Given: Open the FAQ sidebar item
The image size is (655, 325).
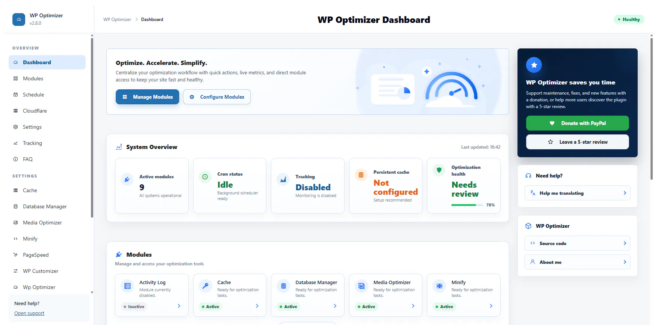Looking at the screenshot, I should pyautogui.click(x=47, y=159).
